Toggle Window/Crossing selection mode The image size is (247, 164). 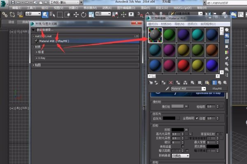(x=67, y=15)
